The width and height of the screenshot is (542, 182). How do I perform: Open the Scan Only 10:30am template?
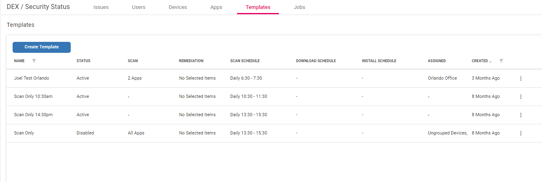[33, 97]
